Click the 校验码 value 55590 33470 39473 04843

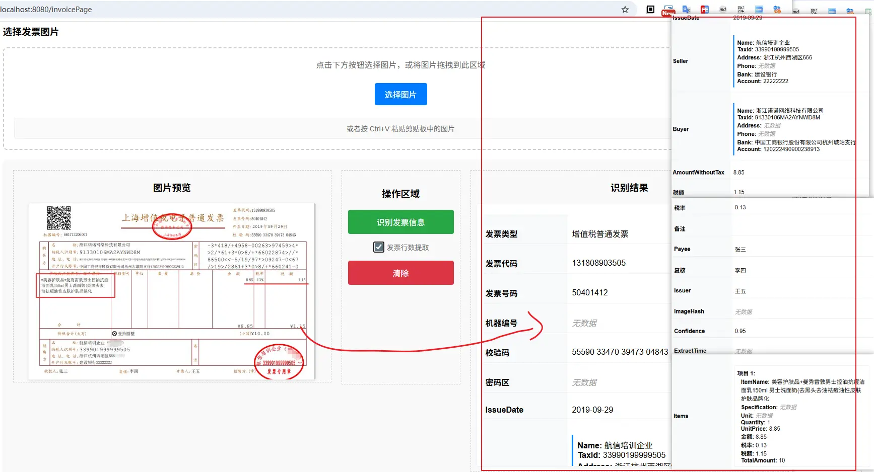point(620,352)
